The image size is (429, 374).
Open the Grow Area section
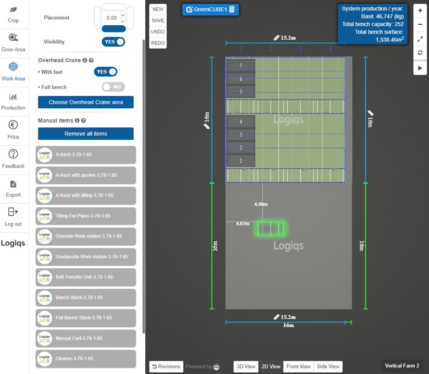coord(13,42)
